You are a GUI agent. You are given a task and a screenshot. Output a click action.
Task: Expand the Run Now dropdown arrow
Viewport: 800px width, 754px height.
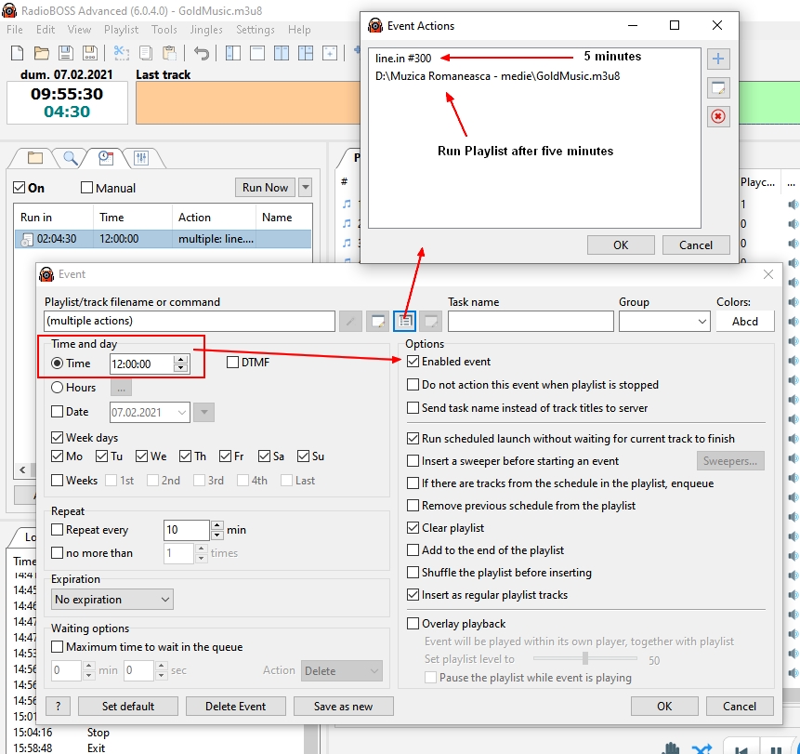pyautogui.click(x=305, y=188)
